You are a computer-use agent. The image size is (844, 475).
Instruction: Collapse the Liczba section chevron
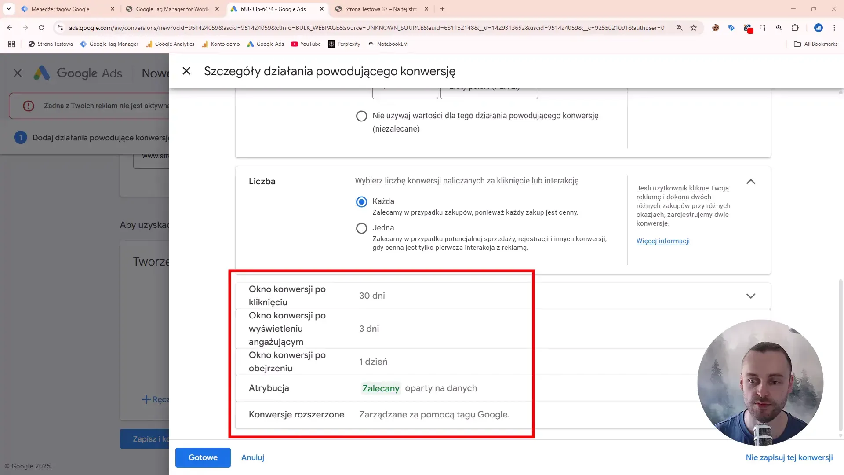click(x=751, y=182)
